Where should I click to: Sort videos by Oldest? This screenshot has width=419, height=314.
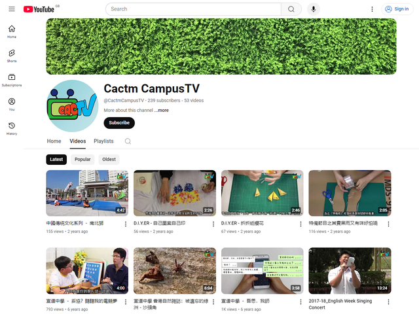(x=109, y=159)
